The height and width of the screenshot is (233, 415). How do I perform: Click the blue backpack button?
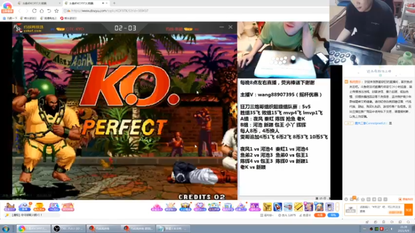click(x=333, y=215)
